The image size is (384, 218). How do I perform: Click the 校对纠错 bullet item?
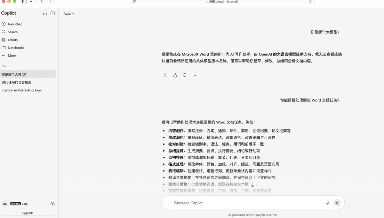pos(216,144)
